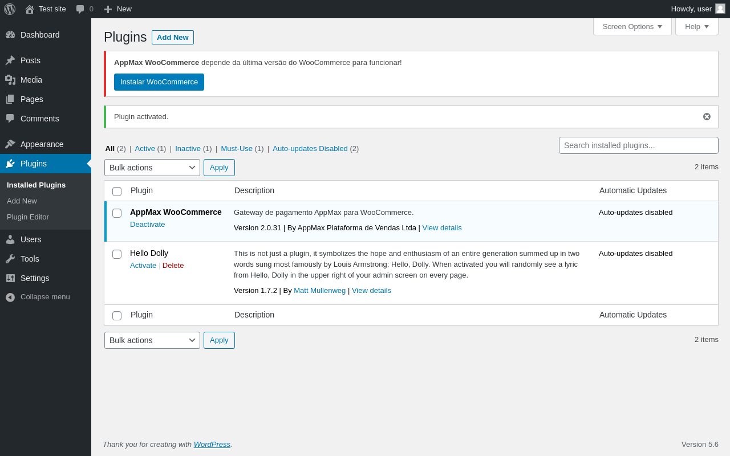Go to the Dashboard menu label

(x=40, y=35)
